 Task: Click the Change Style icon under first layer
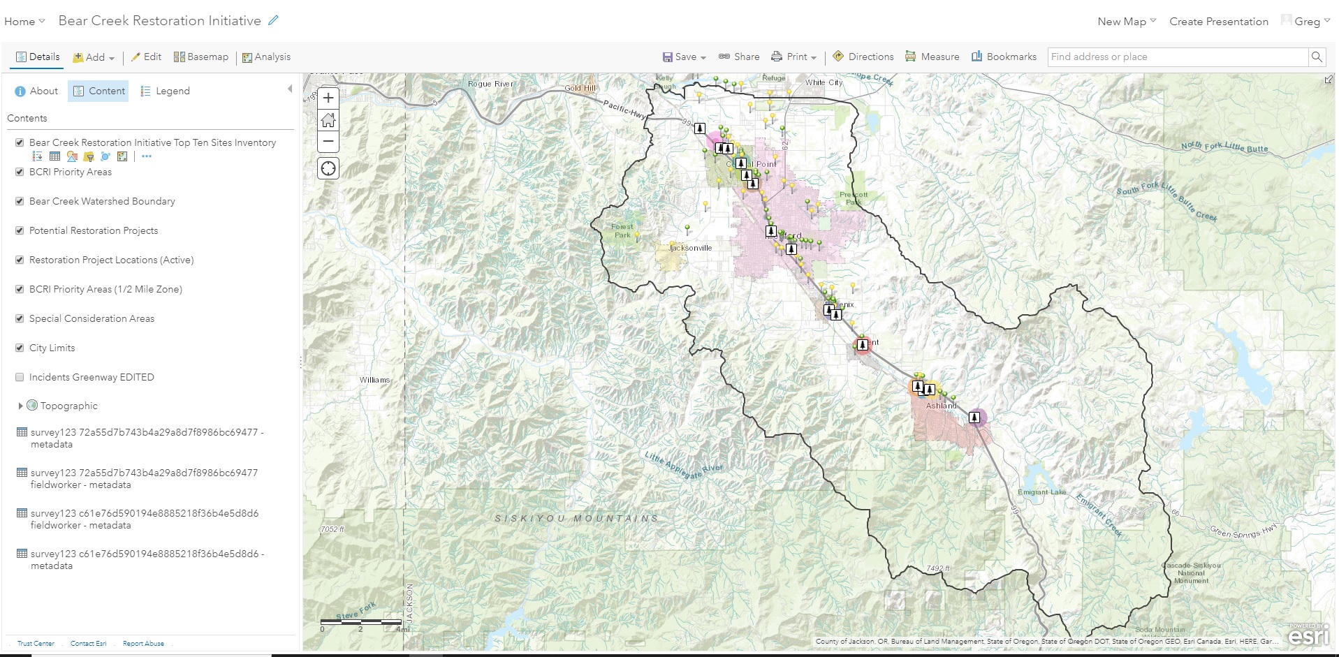(x=72, y=156)
